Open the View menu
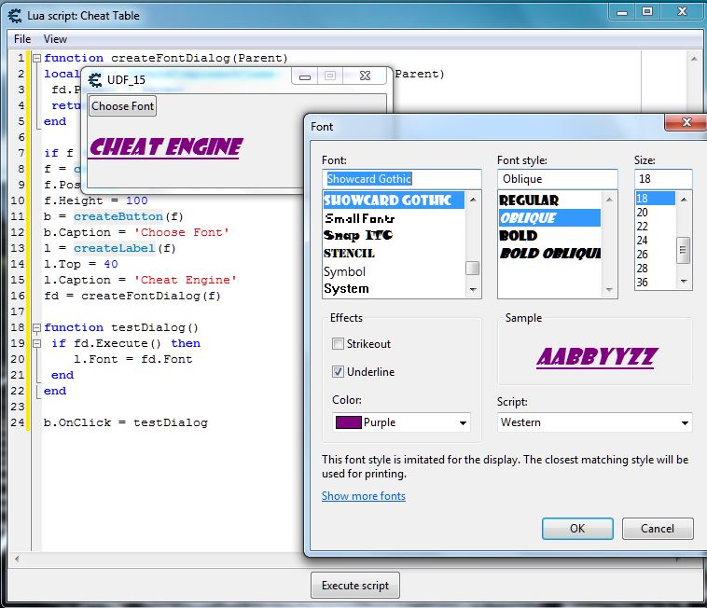The height and width of the screenshot is (608, 707). point(55,39)
